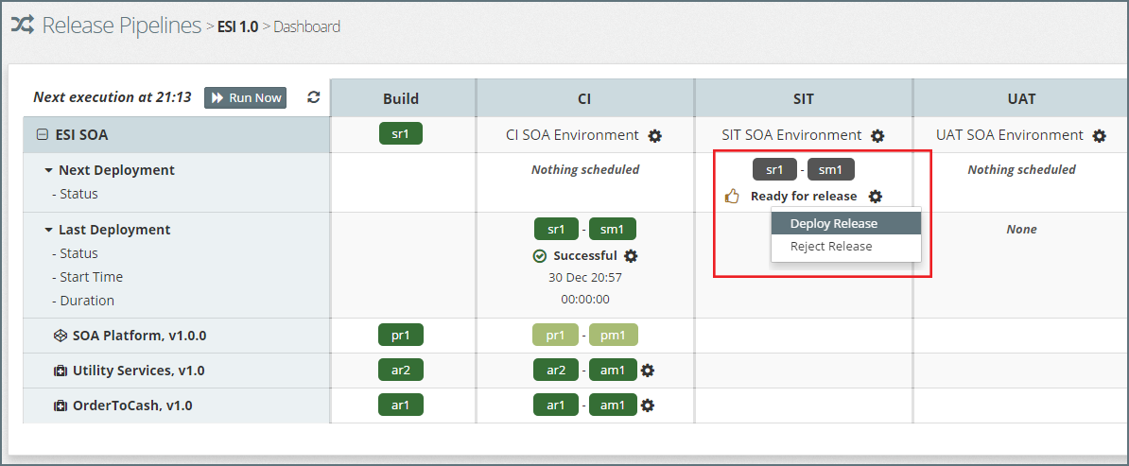This screenshot has width=1129, height=466.
Task: Choose Deploy Release from the menu
Action: point(834,224)
